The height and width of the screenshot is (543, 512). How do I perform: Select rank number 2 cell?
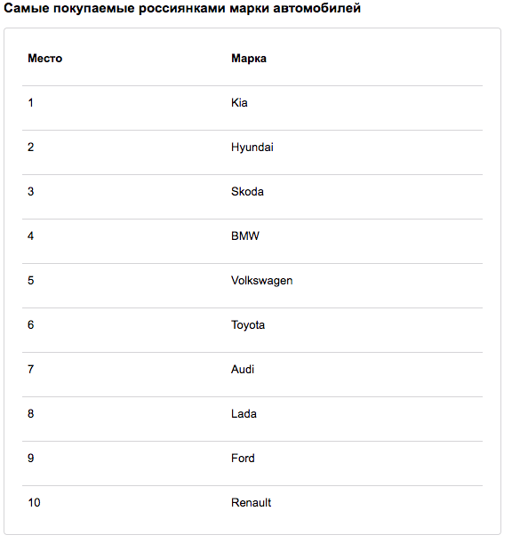[31, 148]
